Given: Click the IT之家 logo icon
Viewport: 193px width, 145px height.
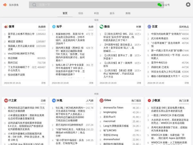Looking at the screenshot, I should point(6,101).
